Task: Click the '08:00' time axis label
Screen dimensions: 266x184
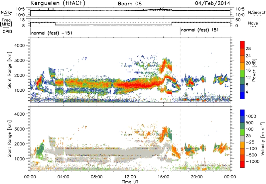Action: coord(96,177)
